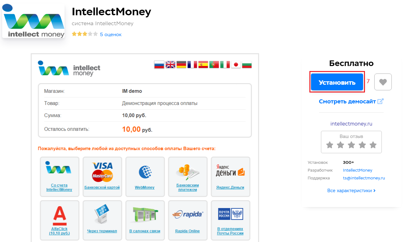Visit intellectmoney.ru website link

351,124
